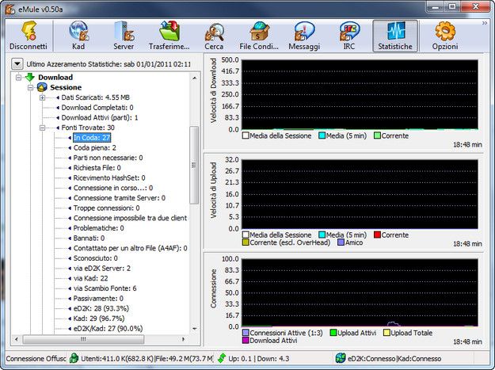
Task: Select 'Sconosciuto: 0' row
Action: [x=95, y=258]
